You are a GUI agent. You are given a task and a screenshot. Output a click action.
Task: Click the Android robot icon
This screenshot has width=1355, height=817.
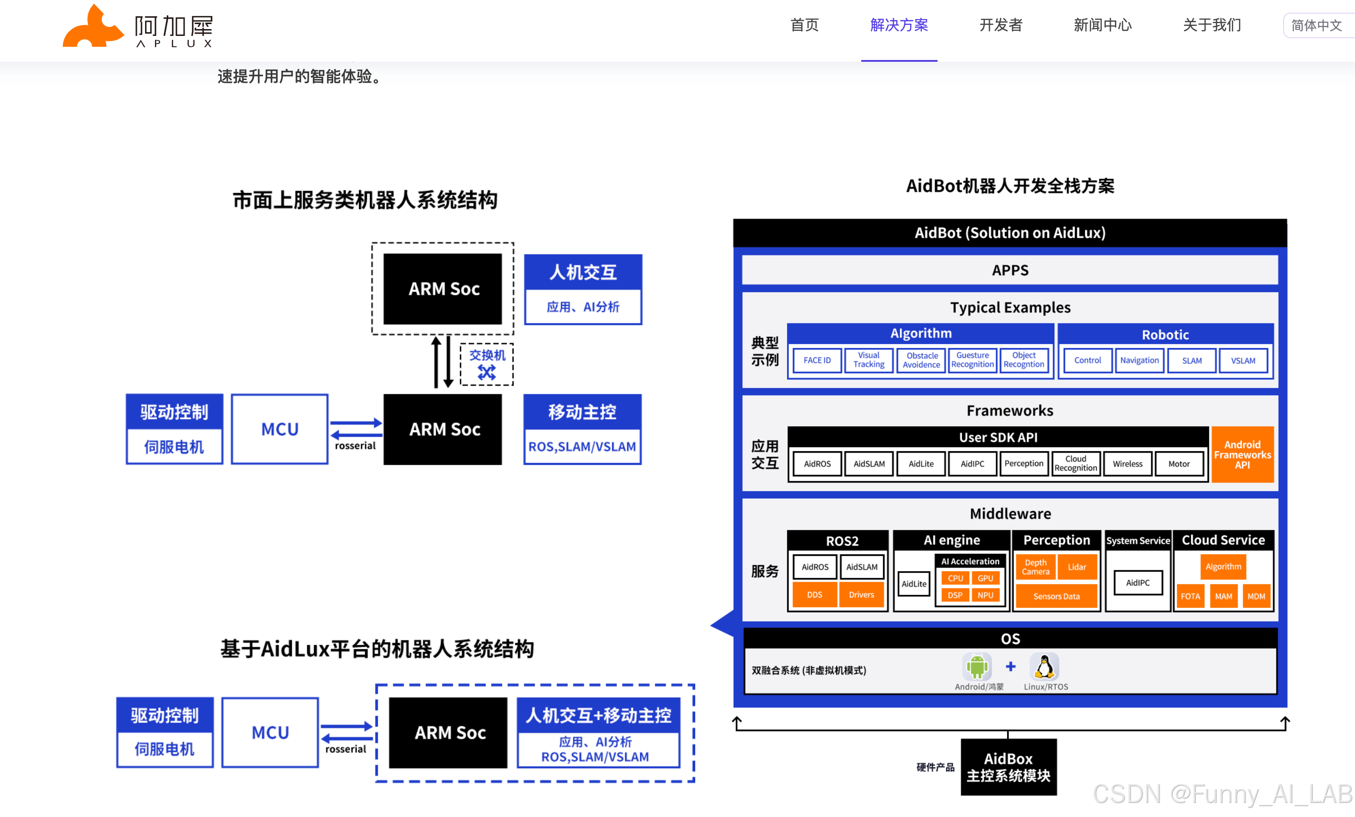click(977, 667)
